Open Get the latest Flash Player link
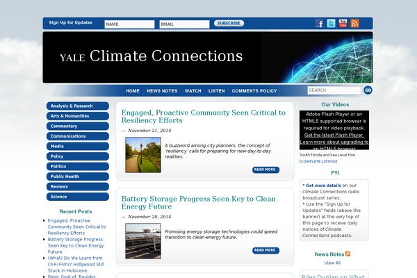Viewport: 417px width, 278px height. pyautogui.click(x=334, y=135)
